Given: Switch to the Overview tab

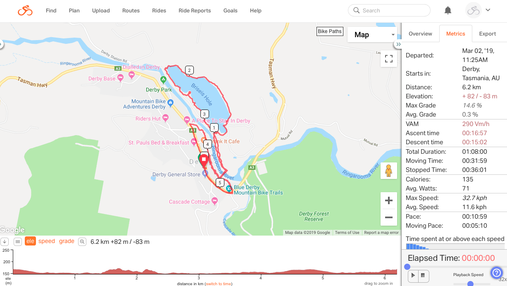Looking at the screenshot, I should pos(420,34).
